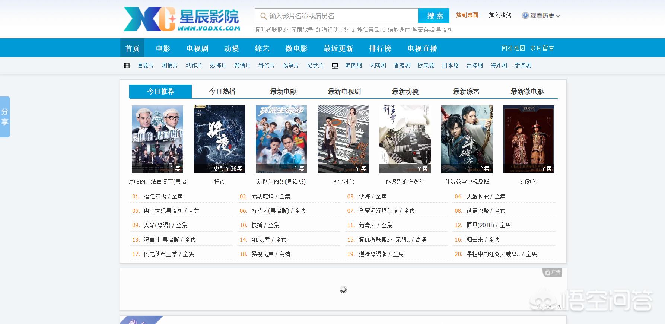Click hot search 绝地逃亡

[x=398, y=29]
